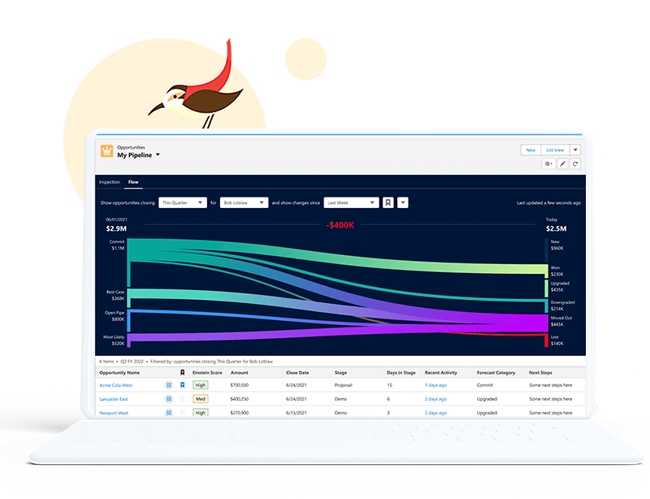The width and height of the screenshot is (650, 499).
Task: Open Newport West '2 days ago' activity link
Action: (435, 413)
